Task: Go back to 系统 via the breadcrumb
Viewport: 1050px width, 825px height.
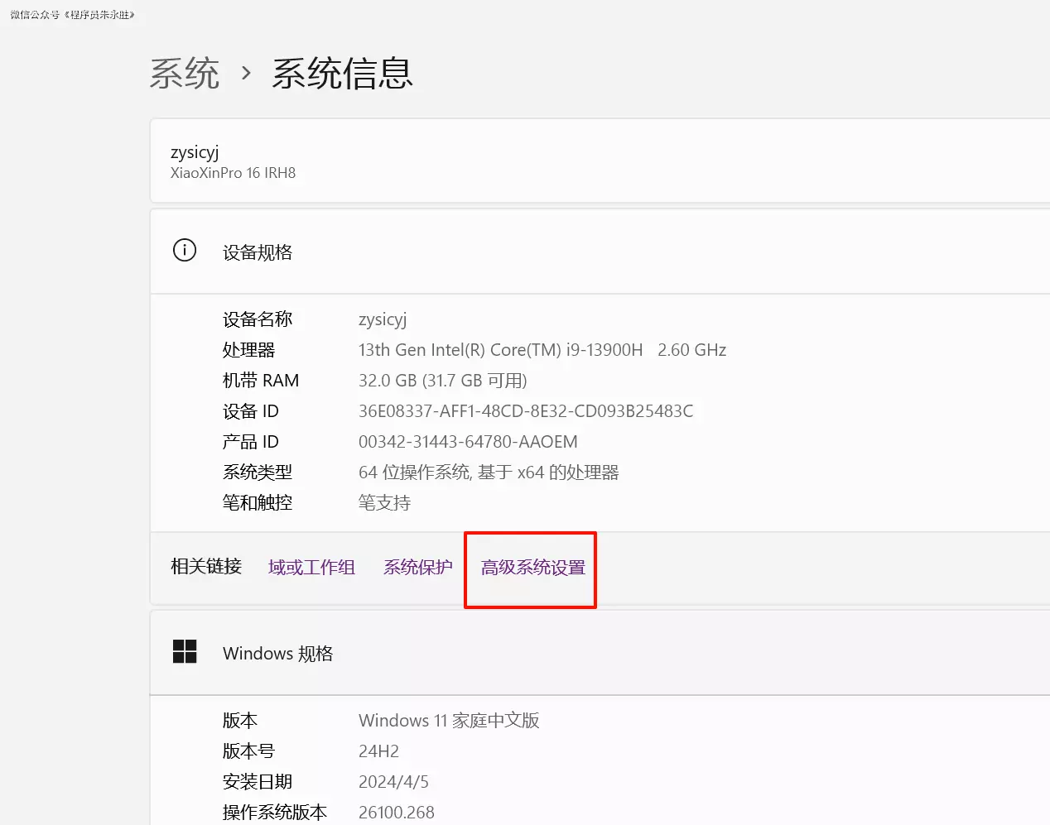Action: (185, 74)
